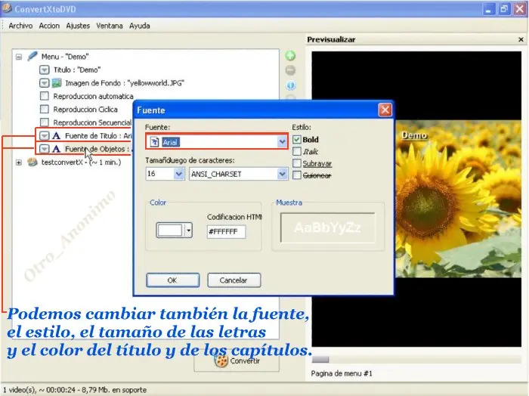The image size is (529, 396).
Task: Click the #FFFFFF HTML code field
Action: pos(226,232)
